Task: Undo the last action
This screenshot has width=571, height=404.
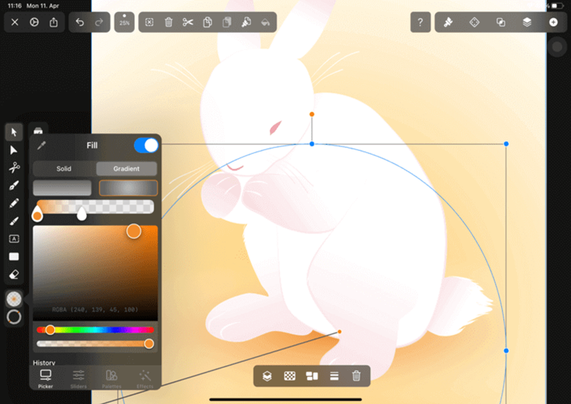Action: pos(80,22)
